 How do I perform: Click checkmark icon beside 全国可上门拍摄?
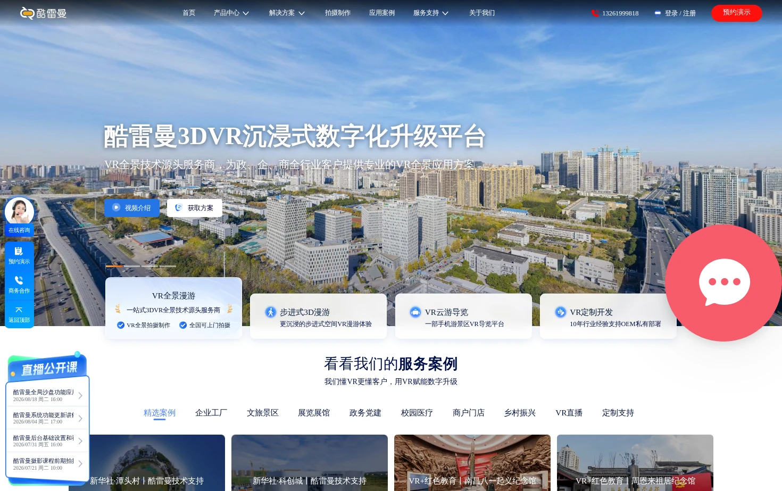[x=183, y=325]
